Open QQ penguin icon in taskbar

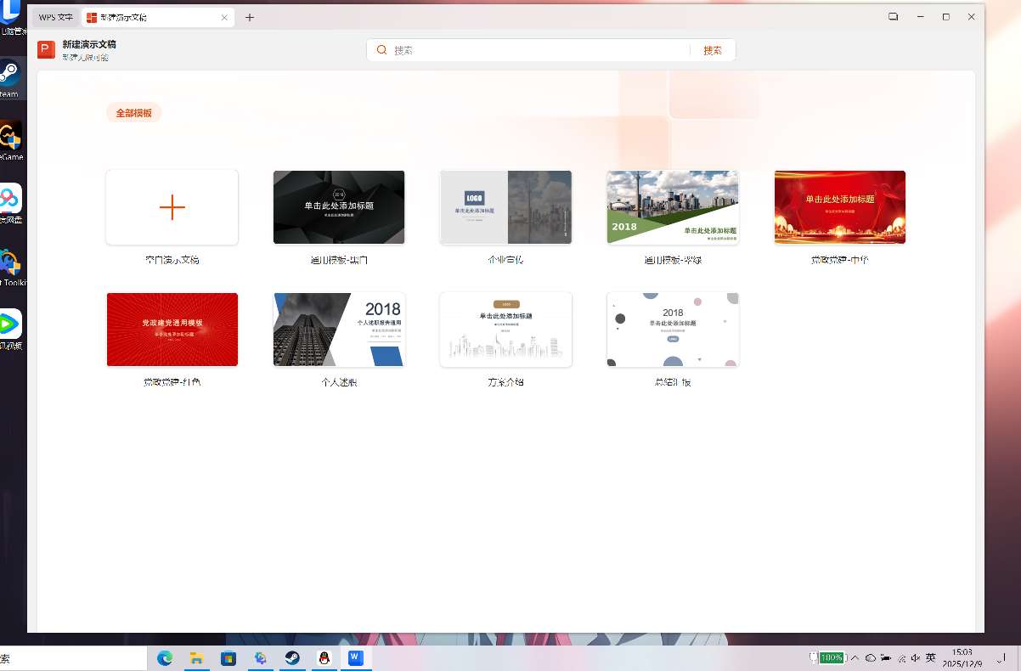click(324, 658)
